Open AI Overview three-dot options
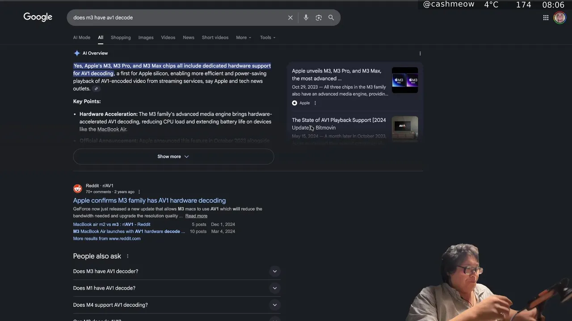Viewport: 572px width, 321px height. [x=420, y=53]
